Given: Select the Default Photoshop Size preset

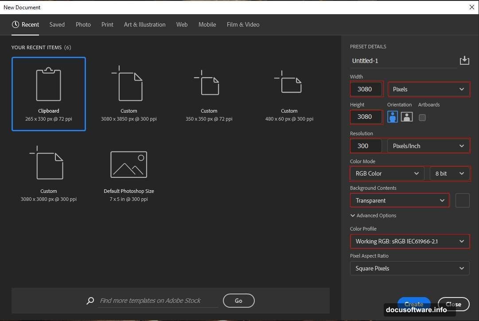Looking at the screenshot, I should [x=129, y=176].
